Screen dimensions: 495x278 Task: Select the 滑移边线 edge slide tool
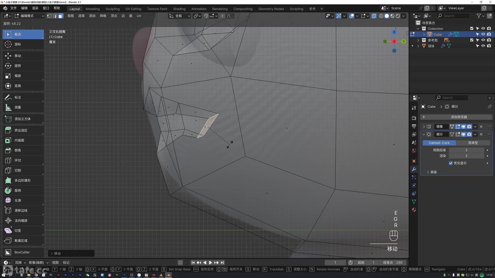[x=23, y=211]
